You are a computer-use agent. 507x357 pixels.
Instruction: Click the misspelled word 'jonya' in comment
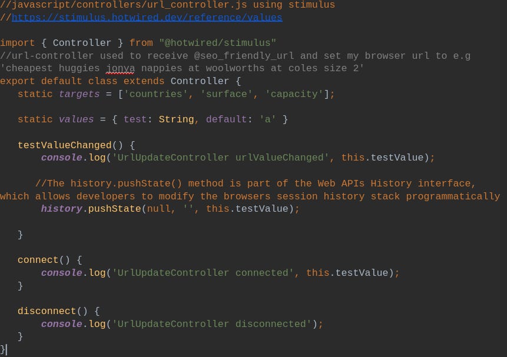pyautogui.click(x=120, y=68)
